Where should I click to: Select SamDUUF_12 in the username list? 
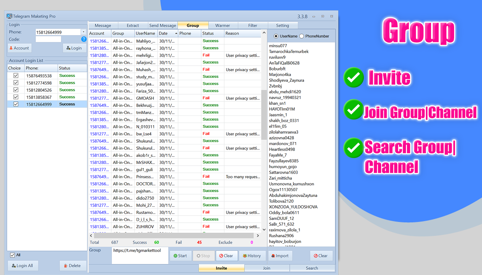tap(281, 218)
